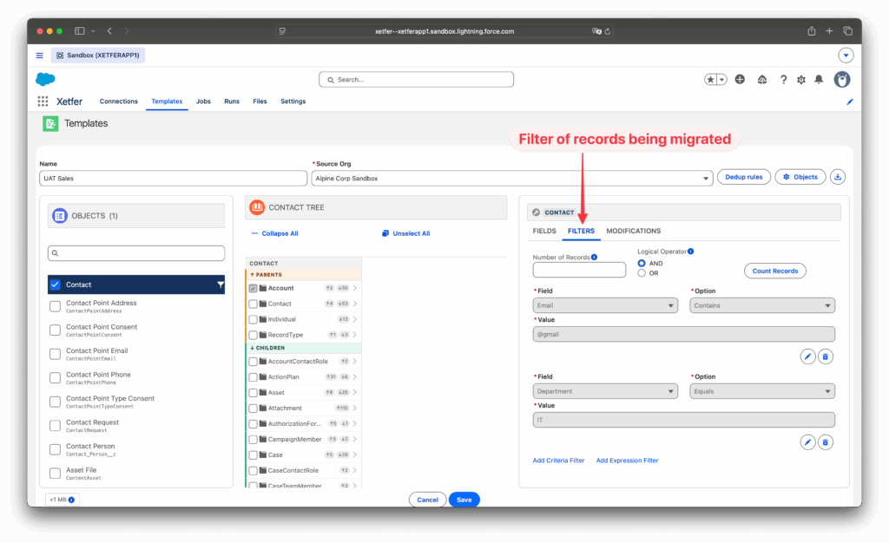The width and height of the screenshot is (889, 543).
Task: Click the Cancel button
Action: pos(427,500)
